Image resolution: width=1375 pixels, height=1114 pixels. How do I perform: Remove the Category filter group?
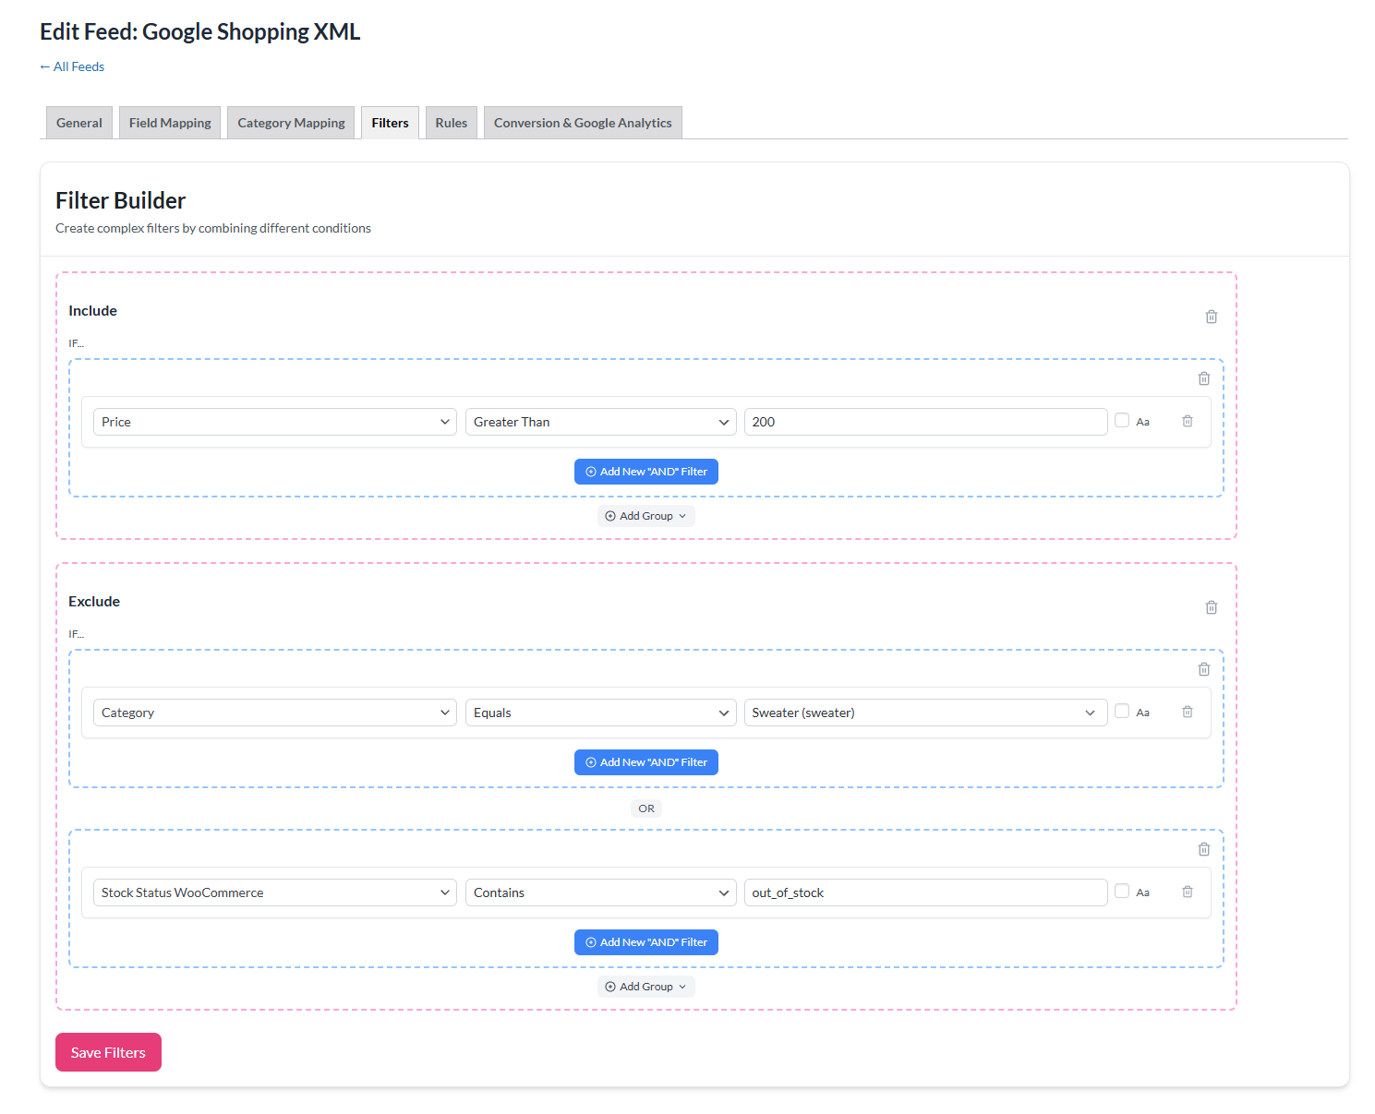1203,669
